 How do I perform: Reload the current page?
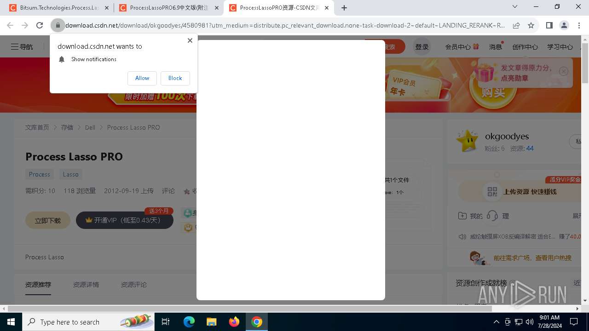coord(40,25)
